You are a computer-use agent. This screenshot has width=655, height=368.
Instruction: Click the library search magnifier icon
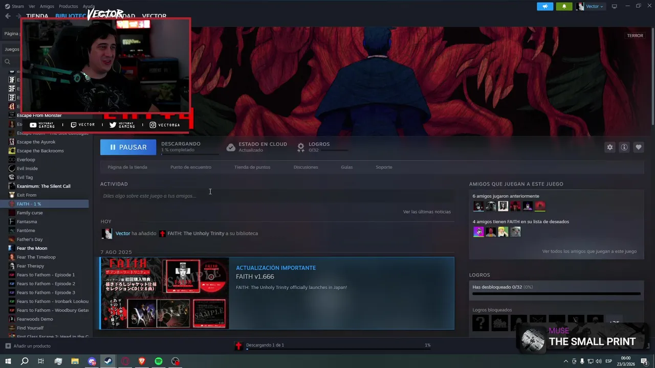[x=7, y=62]
